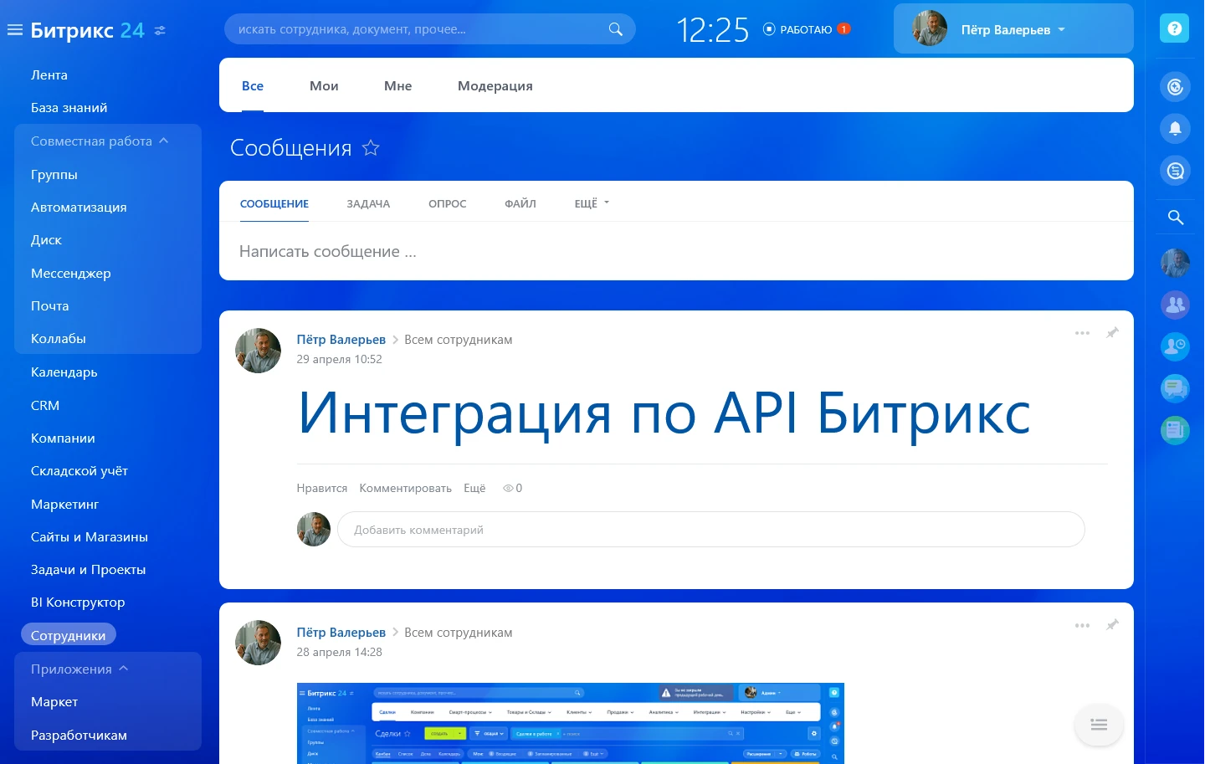Click the Добавить комментарий input field

pos(711,529)
